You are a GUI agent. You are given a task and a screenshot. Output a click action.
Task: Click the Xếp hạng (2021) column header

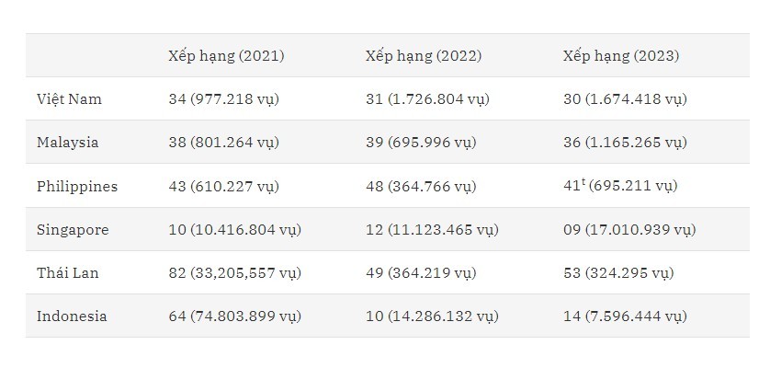(x=226, y=55)
